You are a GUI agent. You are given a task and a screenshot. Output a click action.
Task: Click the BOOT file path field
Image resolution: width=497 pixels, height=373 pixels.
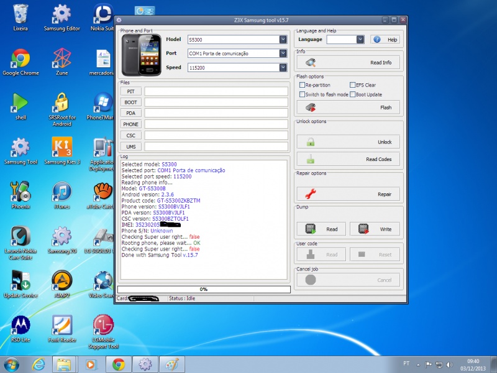[x=216, y=102]
